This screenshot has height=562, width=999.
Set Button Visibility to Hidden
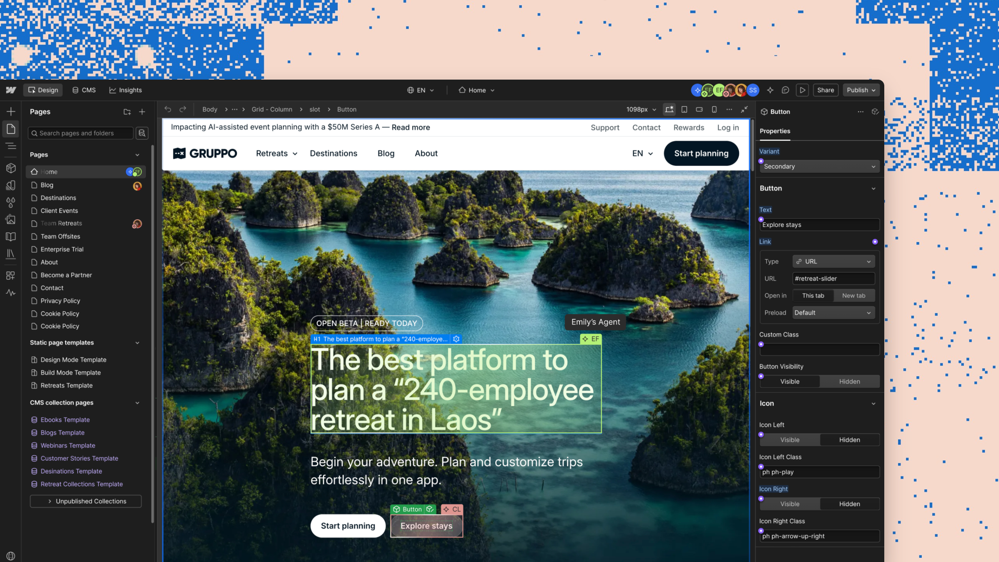(850, 381)
